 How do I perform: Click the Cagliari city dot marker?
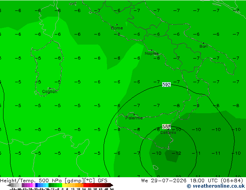50,88
